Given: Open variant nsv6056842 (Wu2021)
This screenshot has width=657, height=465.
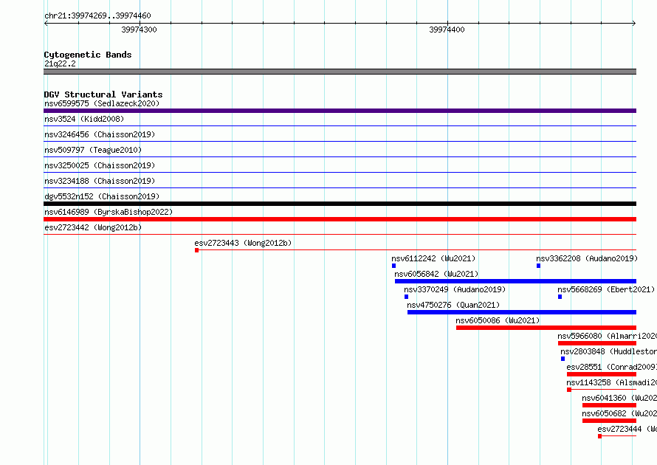Looking at the screenshot, I should tap(436, 274).
